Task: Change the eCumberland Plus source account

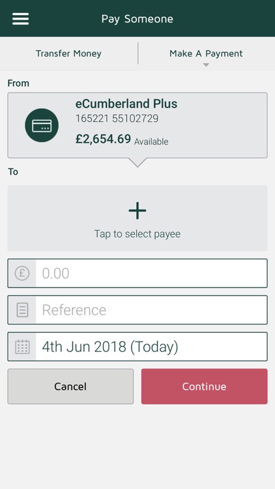Action: point(137,125)
